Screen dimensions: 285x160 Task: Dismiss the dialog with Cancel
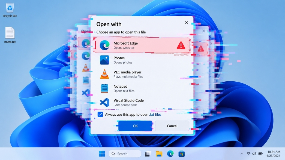(x=172, y=126)
